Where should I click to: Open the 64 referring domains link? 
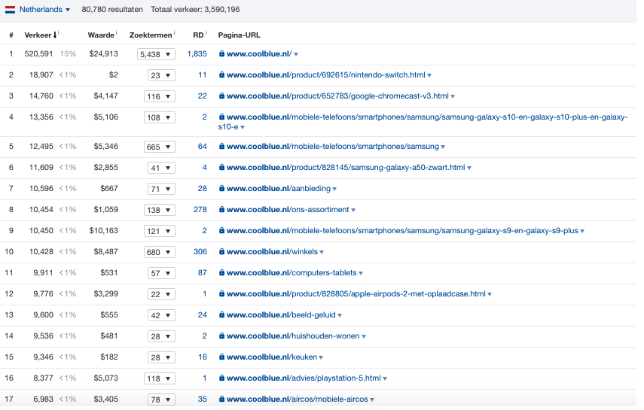tap(203, 147)
